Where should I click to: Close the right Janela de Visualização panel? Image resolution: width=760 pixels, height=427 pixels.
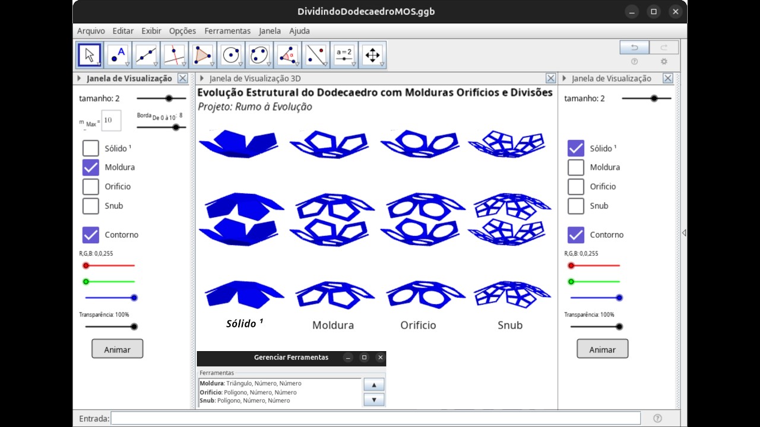(x=667, y=78)
